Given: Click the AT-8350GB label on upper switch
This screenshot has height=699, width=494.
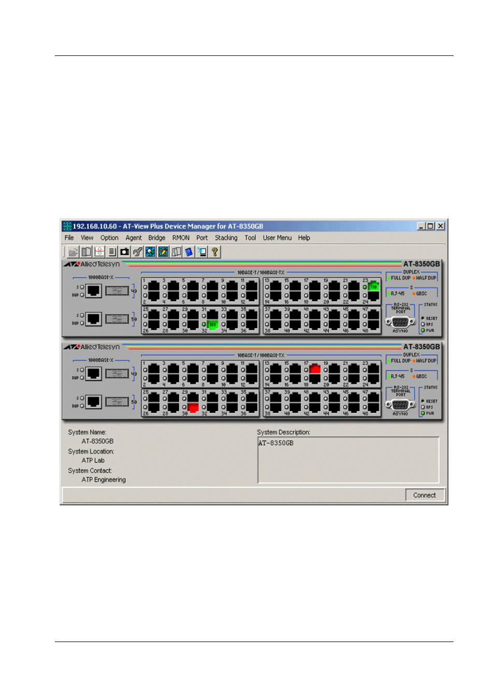Looking at the screenshot, I should [422, 264].
